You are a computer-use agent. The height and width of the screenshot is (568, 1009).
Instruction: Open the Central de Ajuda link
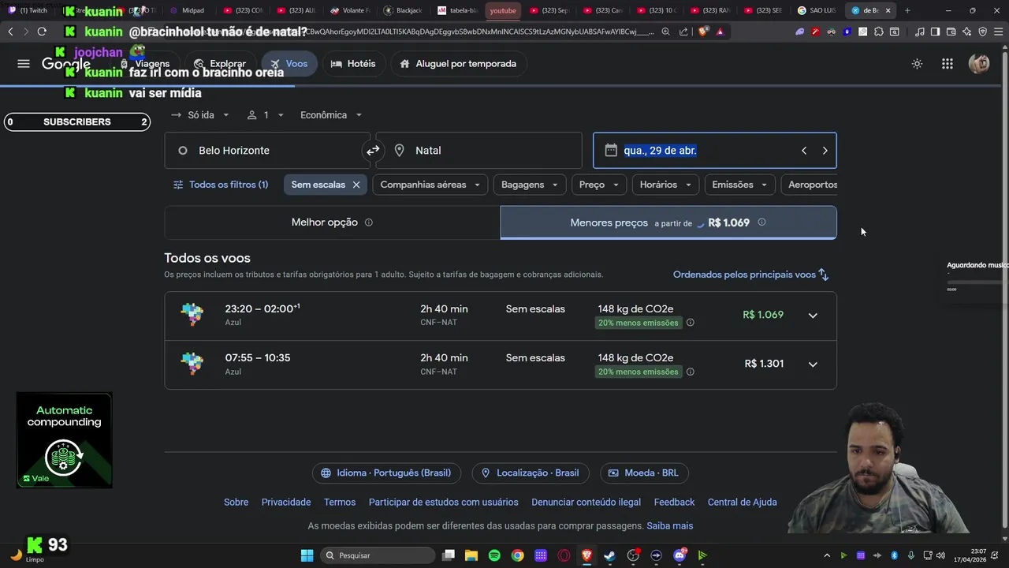743,503
